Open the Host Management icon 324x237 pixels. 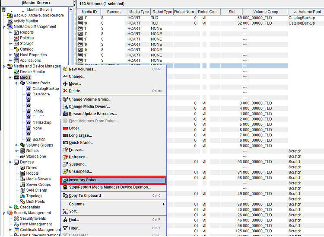[x=16, y=224]
